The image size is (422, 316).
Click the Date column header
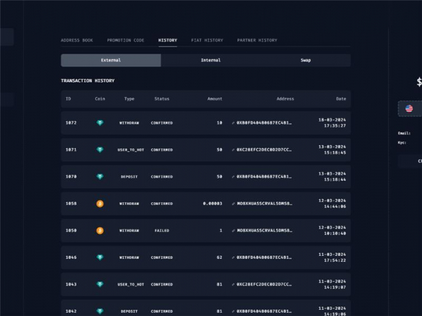click(x=341, y=99)
